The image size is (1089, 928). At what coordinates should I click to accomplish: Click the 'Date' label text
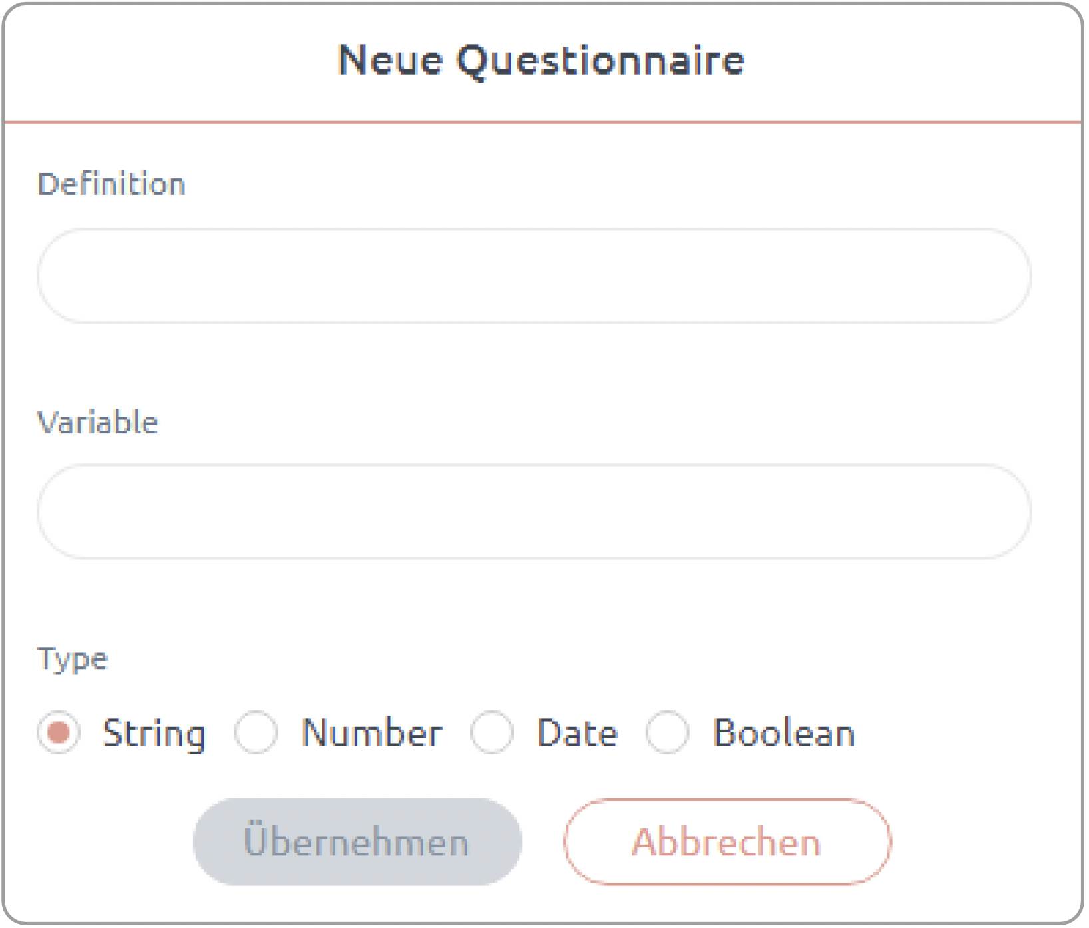(x=577, y=733)
